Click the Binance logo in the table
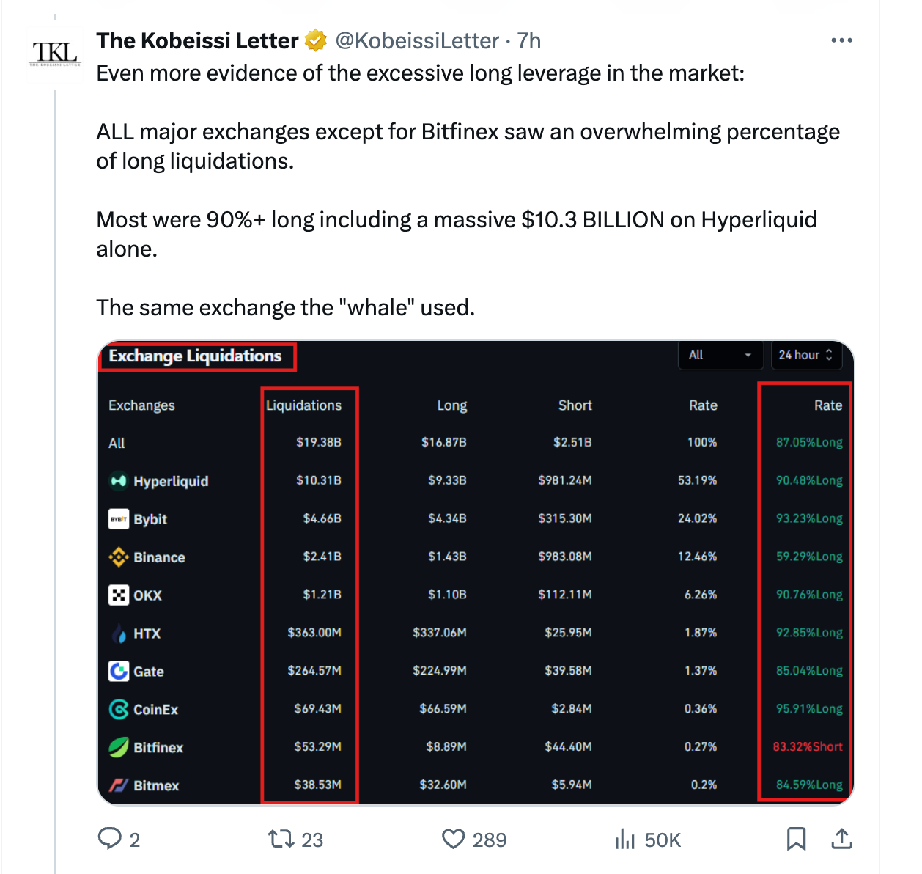922x874 pixels. point(119,557)
